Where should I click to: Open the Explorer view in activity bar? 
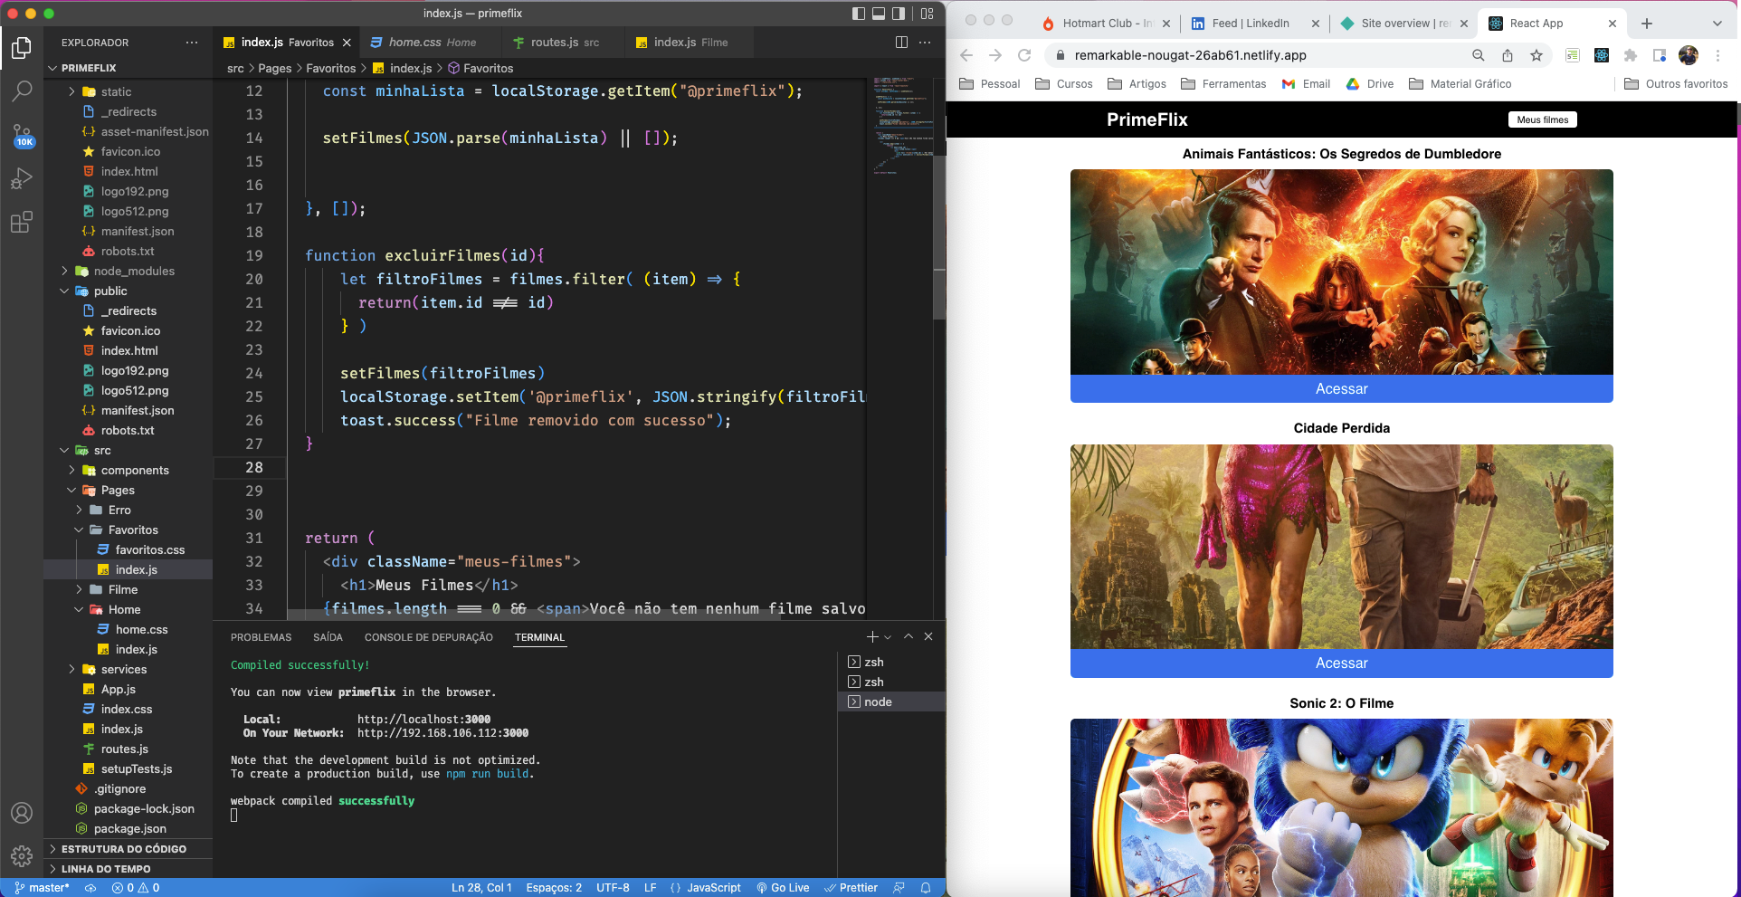pyautogui.click(x=22, y=47)
